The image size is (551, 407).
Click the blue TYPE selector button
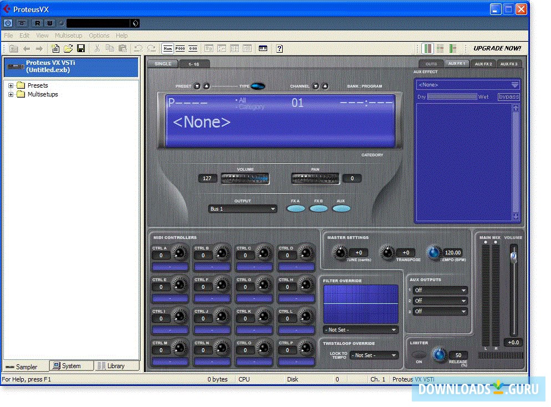258,86
